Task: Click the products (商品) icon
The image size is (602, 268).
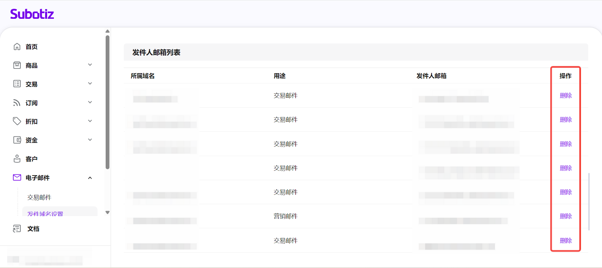Action: 17,65
